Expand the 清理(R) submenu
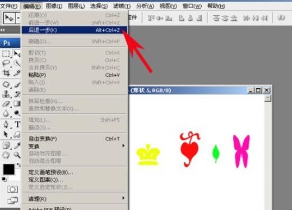This screenshot has height=210, width=292. (75, 199)
